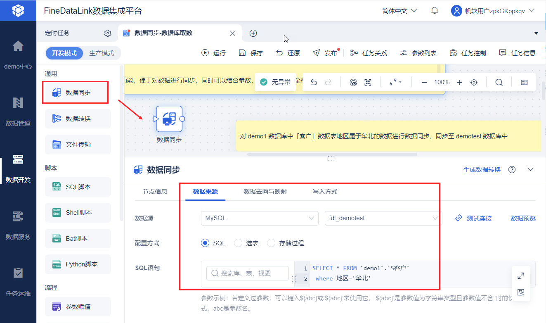Collapse the 数据同步 config panel chevron

tap(531, 170)
